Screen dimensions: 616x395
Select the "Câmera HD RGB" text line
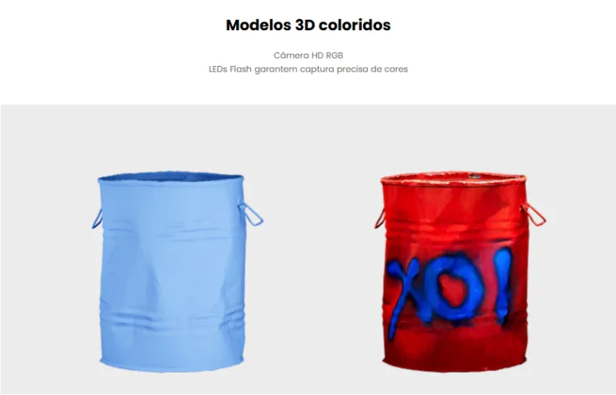click(x=308, y=56)
